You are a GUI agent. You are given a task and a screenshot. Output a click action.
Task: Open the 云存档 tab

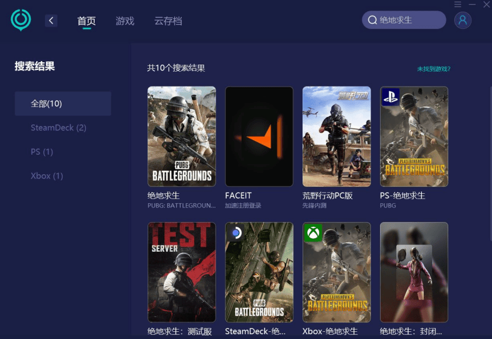pos(168,21)
